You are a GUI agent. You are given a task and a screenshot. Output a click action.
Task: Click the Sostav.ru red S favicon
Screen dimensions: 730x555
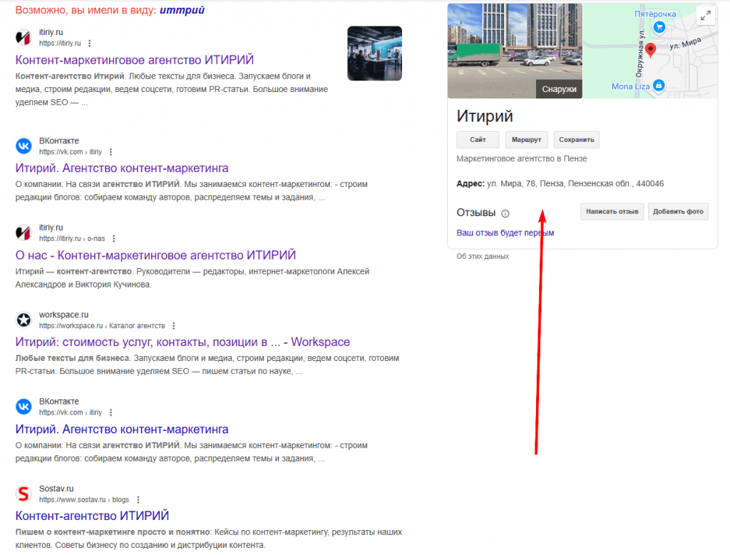(x=24, y=494)
